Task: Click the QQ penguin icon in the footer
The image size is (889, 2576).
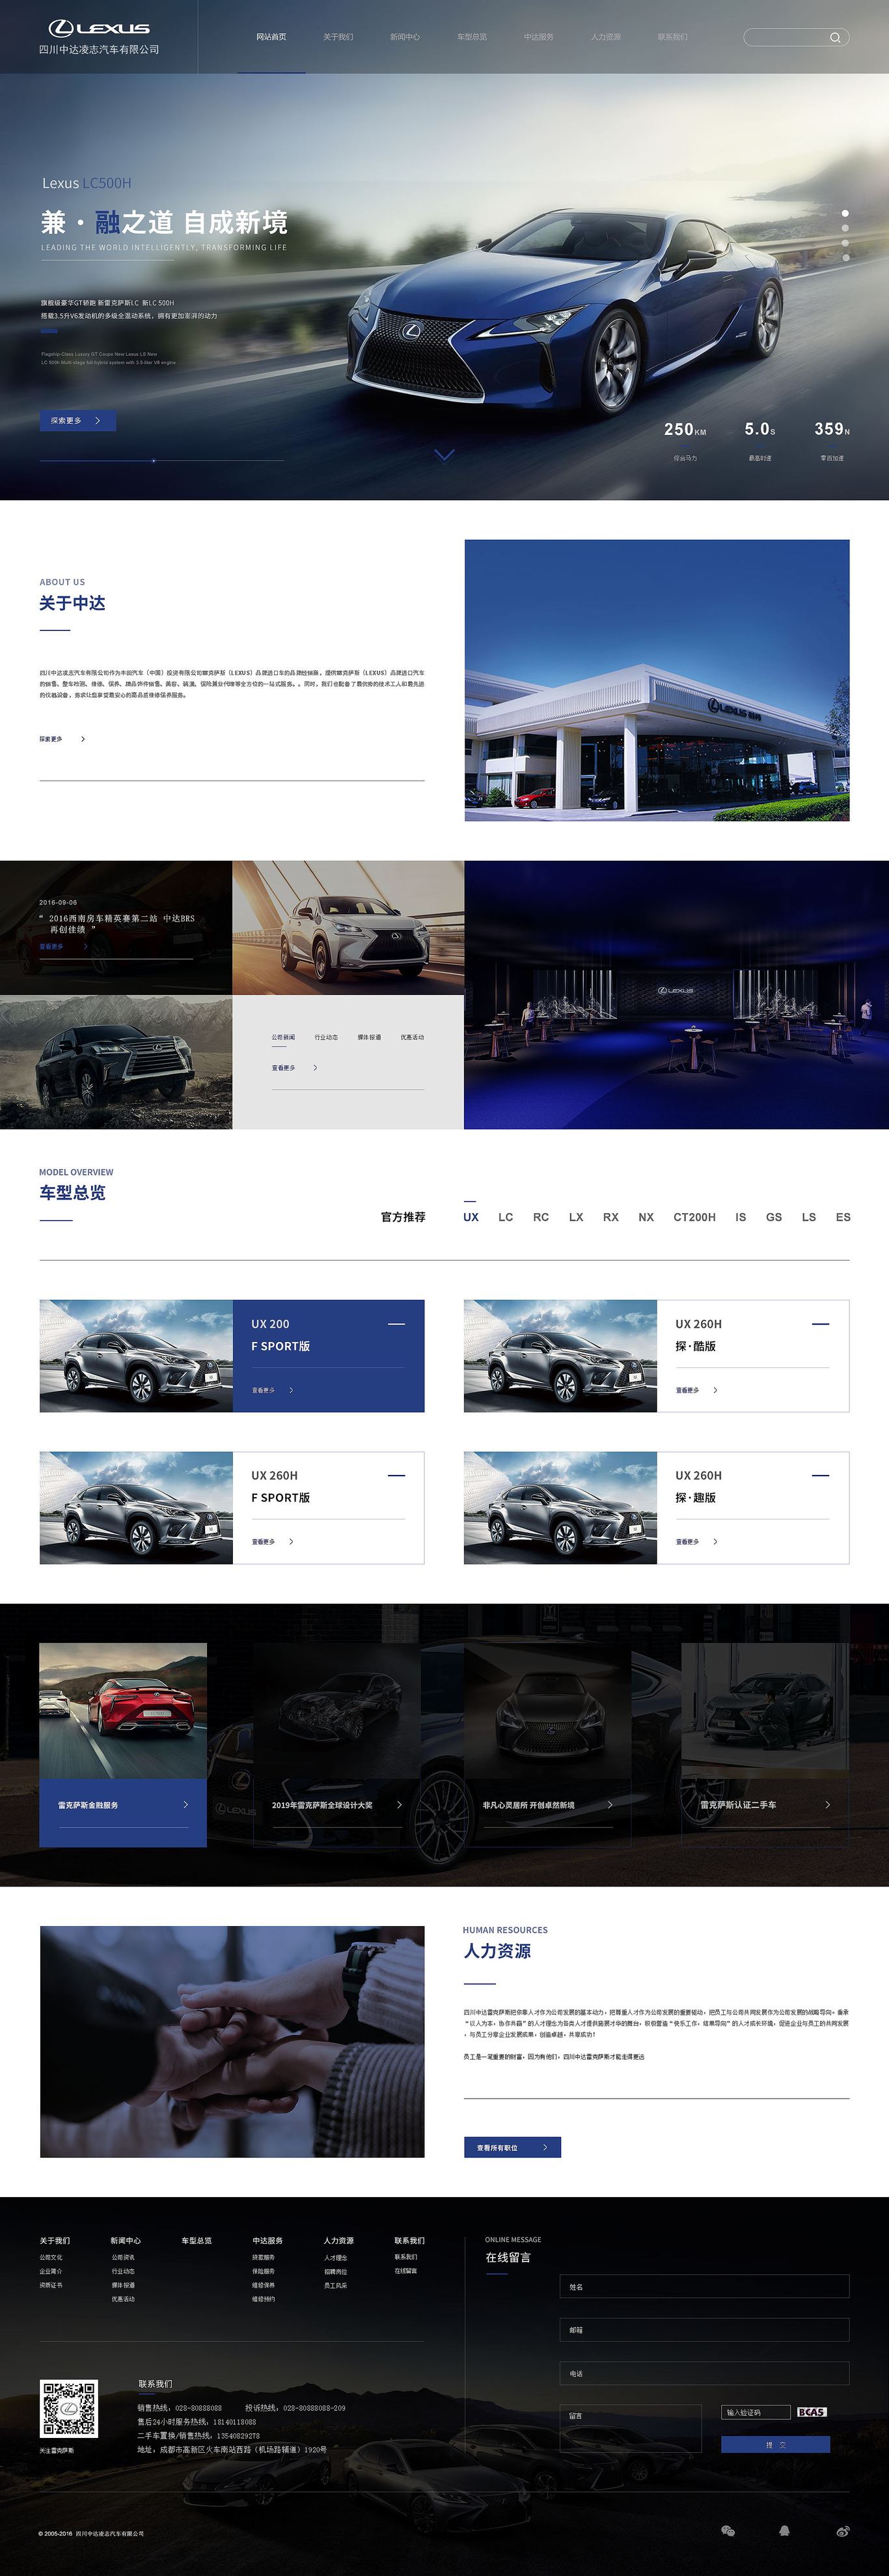Action: [x=785, y=2531]
